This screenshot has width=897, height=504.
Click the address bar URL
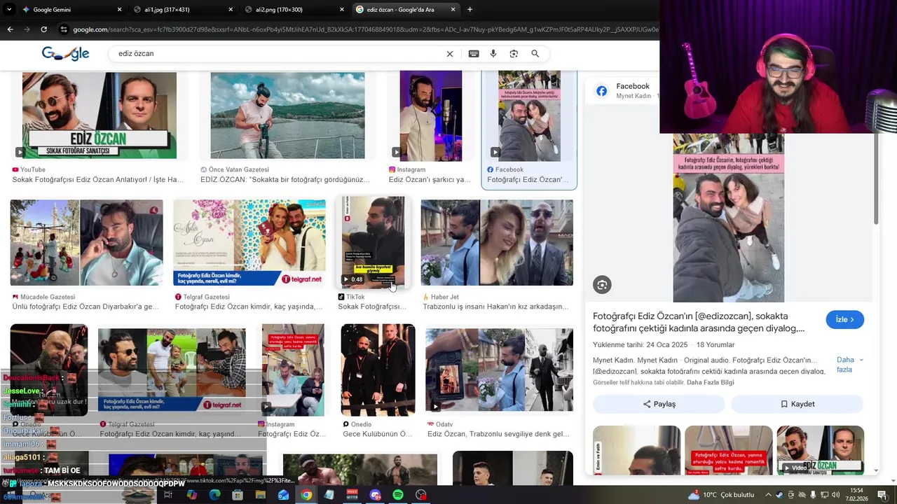(364, 29)
